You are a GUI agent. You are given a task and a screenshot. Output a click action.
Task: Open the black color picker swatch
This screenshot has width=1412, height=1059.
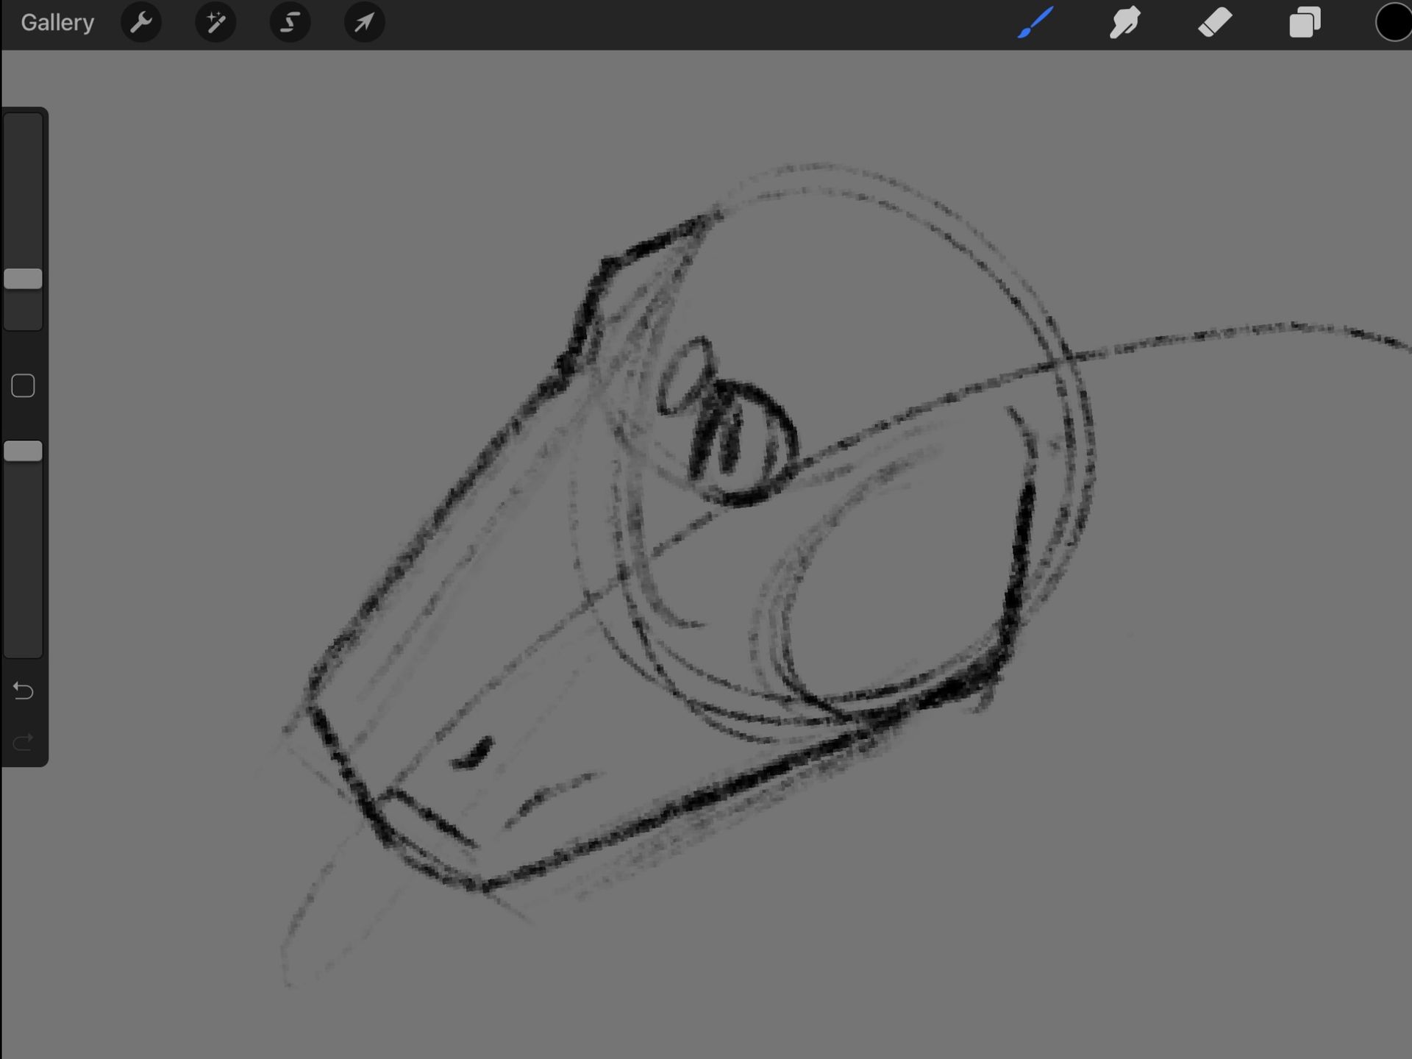[x=1394, y=22]
